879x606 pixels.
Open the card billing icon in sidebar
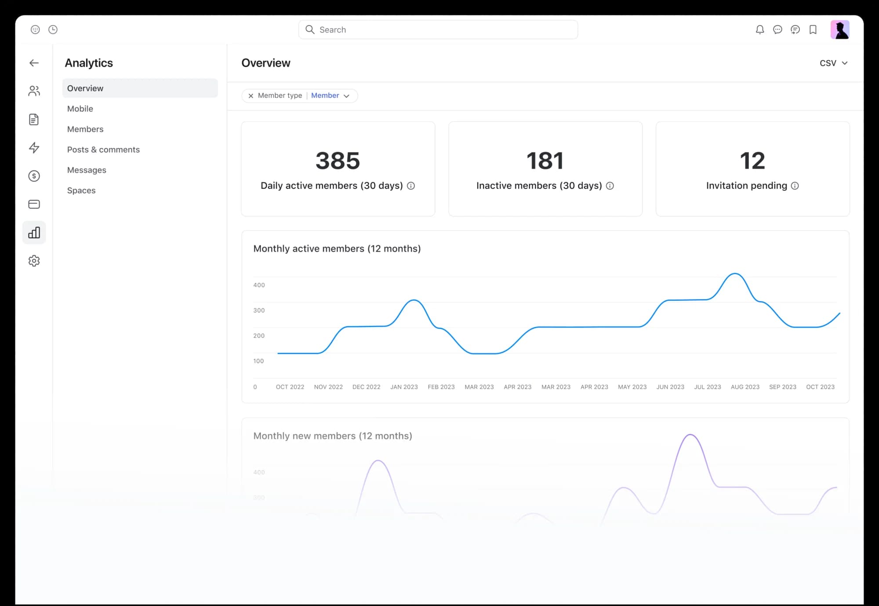click(34, 204)
